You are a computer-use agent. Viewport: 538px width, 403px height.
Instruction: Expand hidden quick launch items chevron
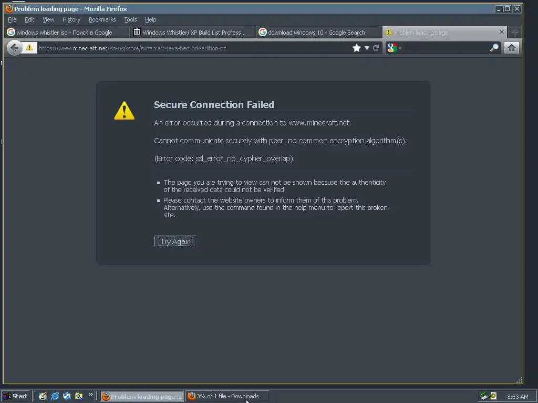pyautogui.click(x=90, y=395)
